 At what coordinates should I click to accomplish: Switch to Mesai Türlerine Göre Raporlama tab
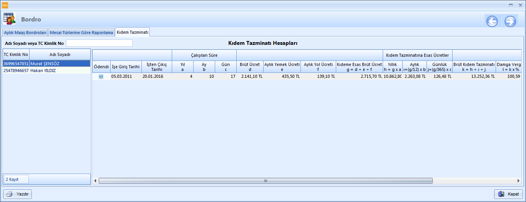(81, 33)
